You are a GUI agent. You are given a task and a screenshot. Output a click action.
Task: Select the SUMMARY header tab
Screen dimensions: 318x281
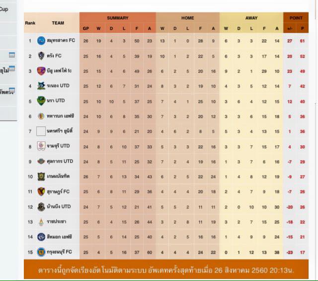tap(118, 18)
